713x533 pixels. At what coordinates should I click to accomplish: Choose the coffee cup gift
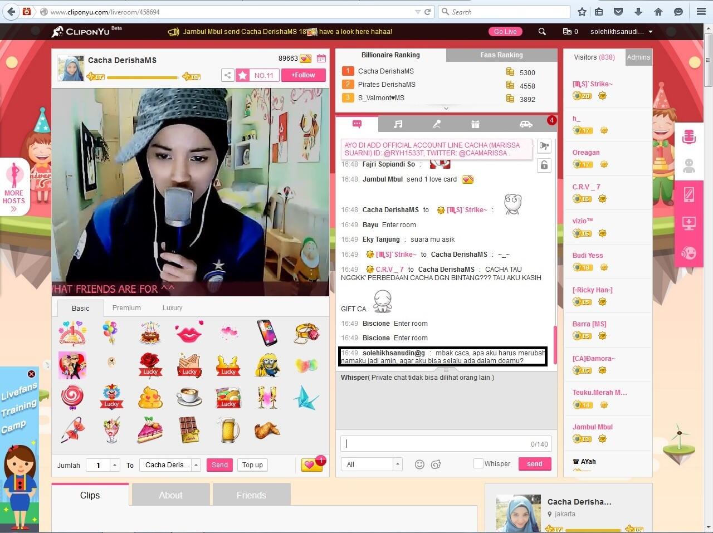click(x=189, y=397)
